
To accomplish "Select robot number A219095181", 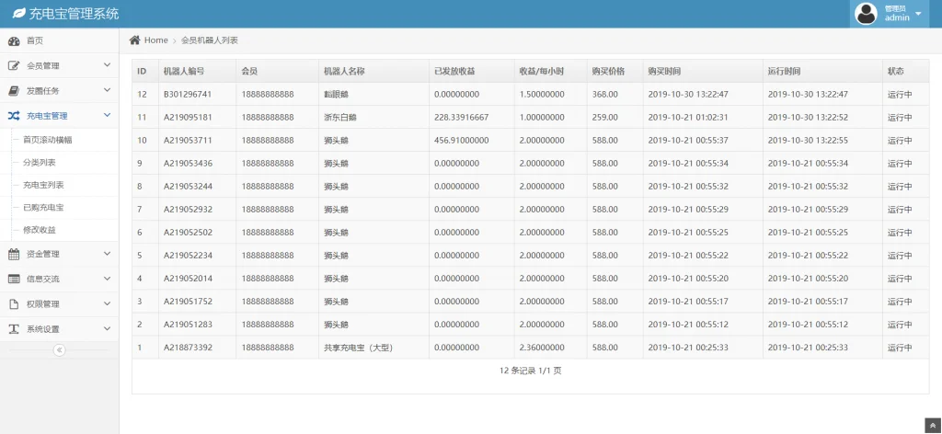I will coord(188,117).
